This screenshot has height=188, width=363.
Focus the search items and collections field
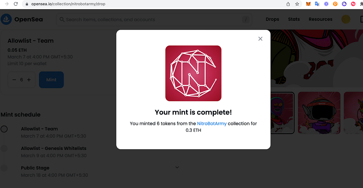[x=154, y=20]
